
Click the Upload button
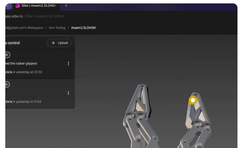[x=59, y=43]
